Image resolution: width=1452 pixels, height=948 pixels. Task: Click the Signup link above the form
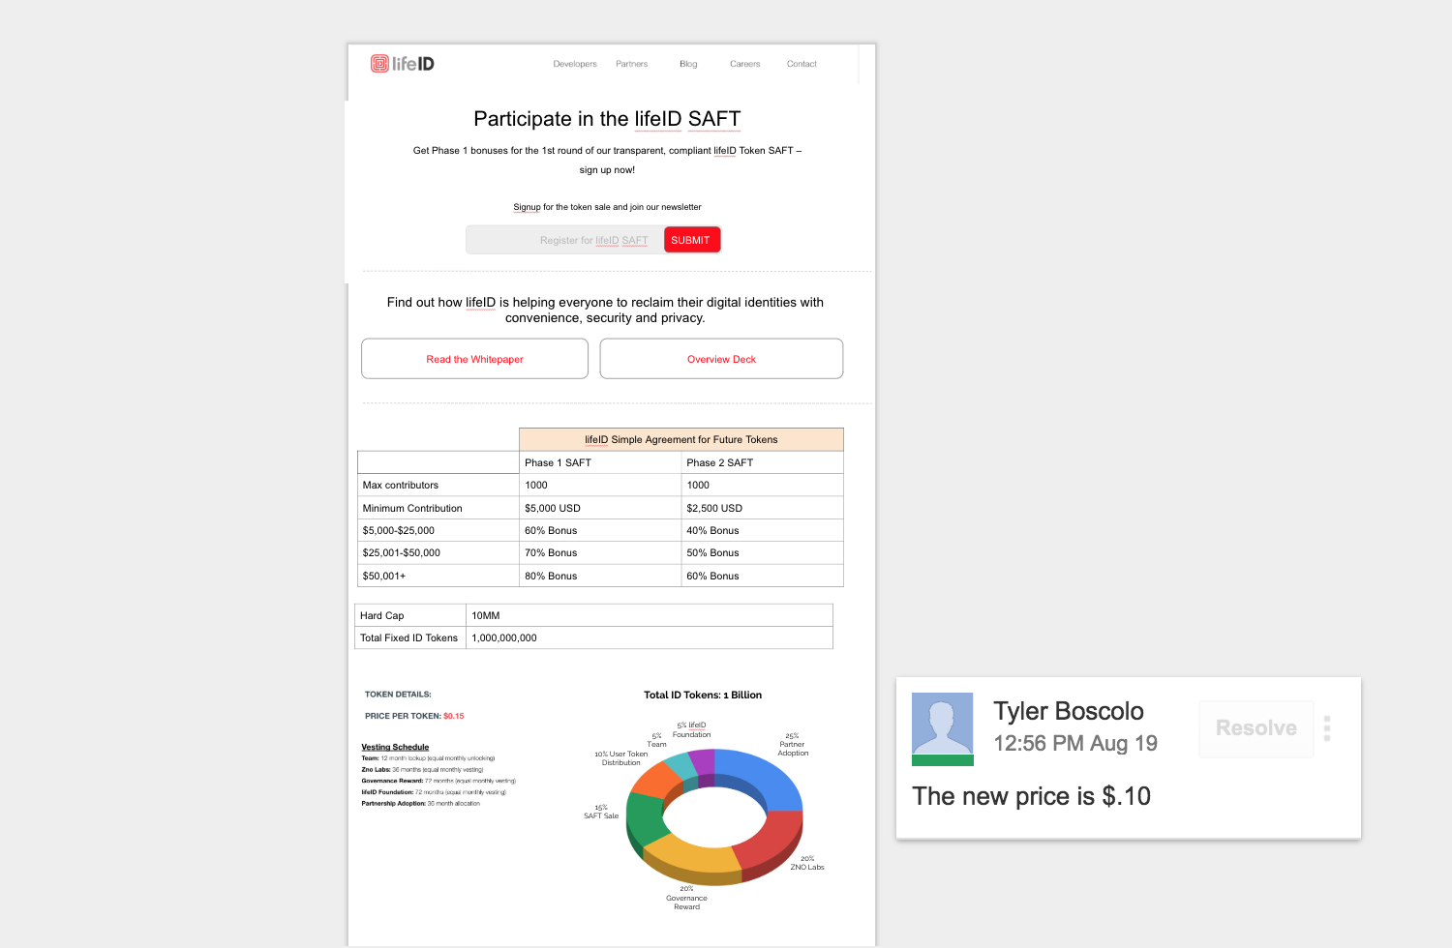tap(527, 207)
